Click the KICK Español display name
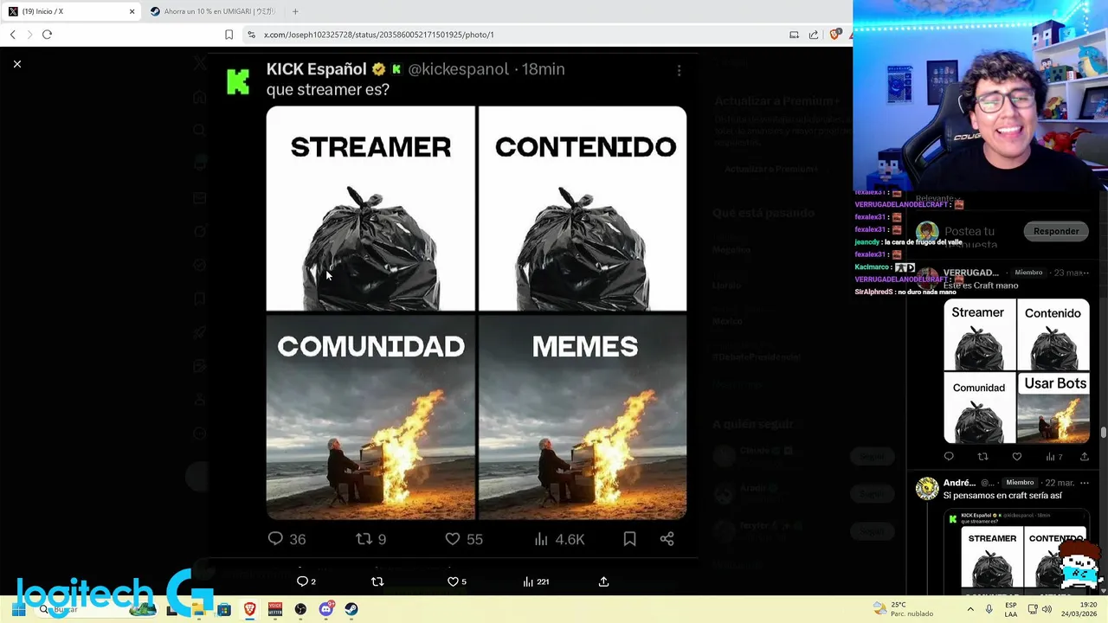Screen dimensions: 1108x623 (x=316, y=69)
